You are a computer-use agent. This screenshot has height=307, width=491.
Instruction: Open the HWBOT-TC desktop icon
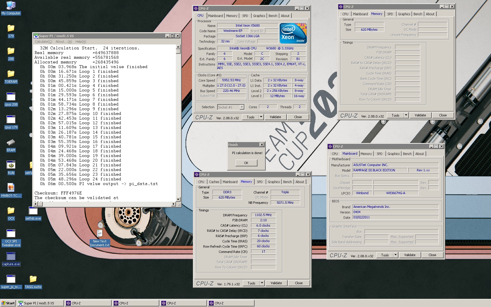(11, 190)
